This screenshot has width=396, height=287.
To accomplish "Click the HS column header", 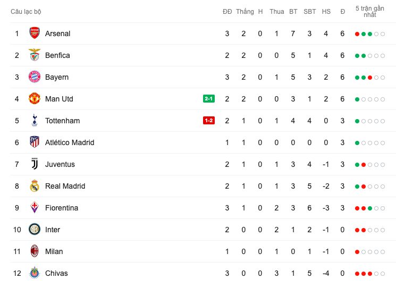I will tap(326, 12).
